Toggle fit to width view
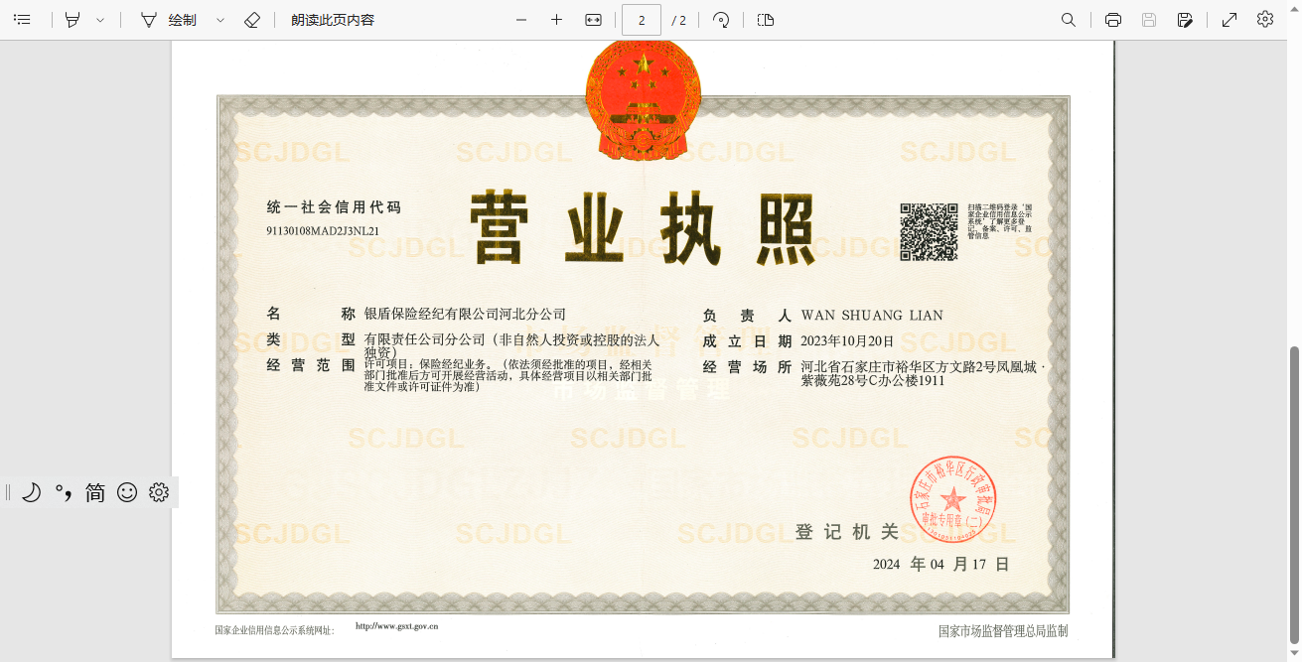 click(594, 20)
